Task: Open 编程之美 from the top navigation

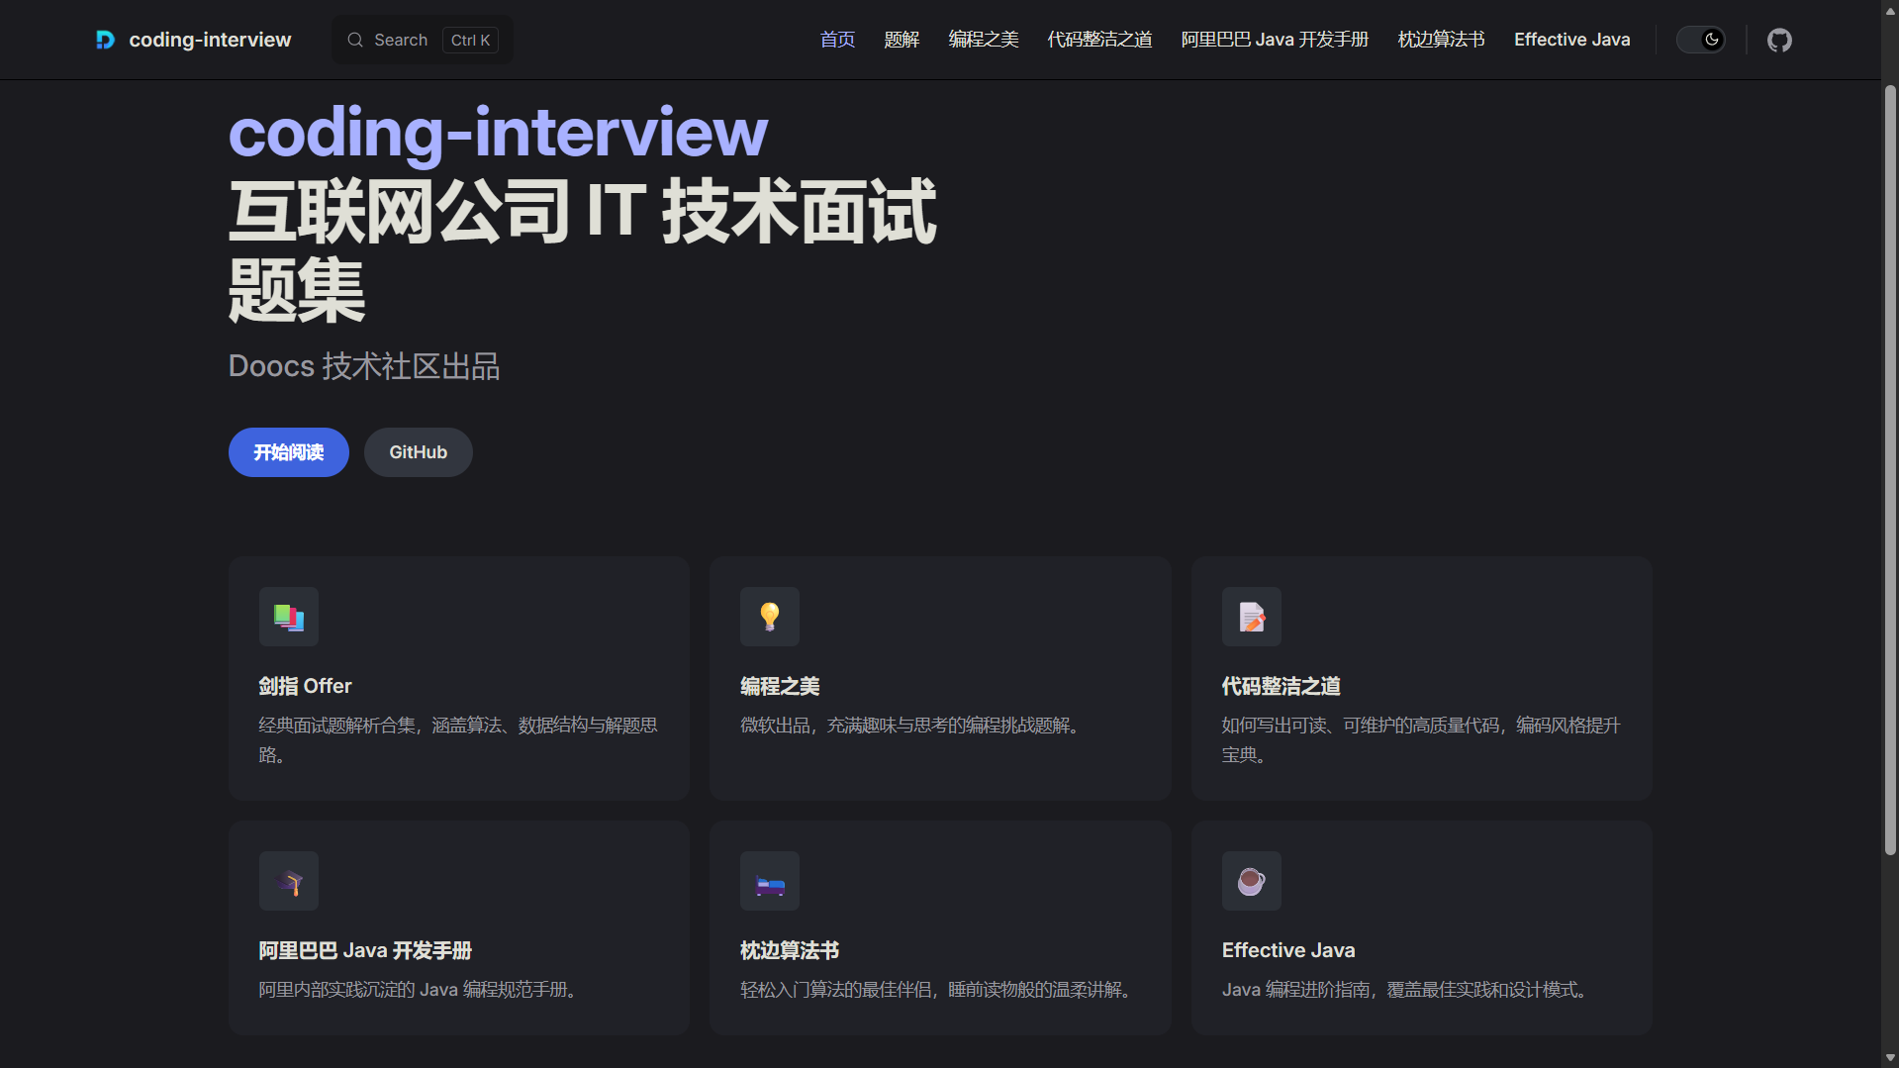Action: [983, 40]
